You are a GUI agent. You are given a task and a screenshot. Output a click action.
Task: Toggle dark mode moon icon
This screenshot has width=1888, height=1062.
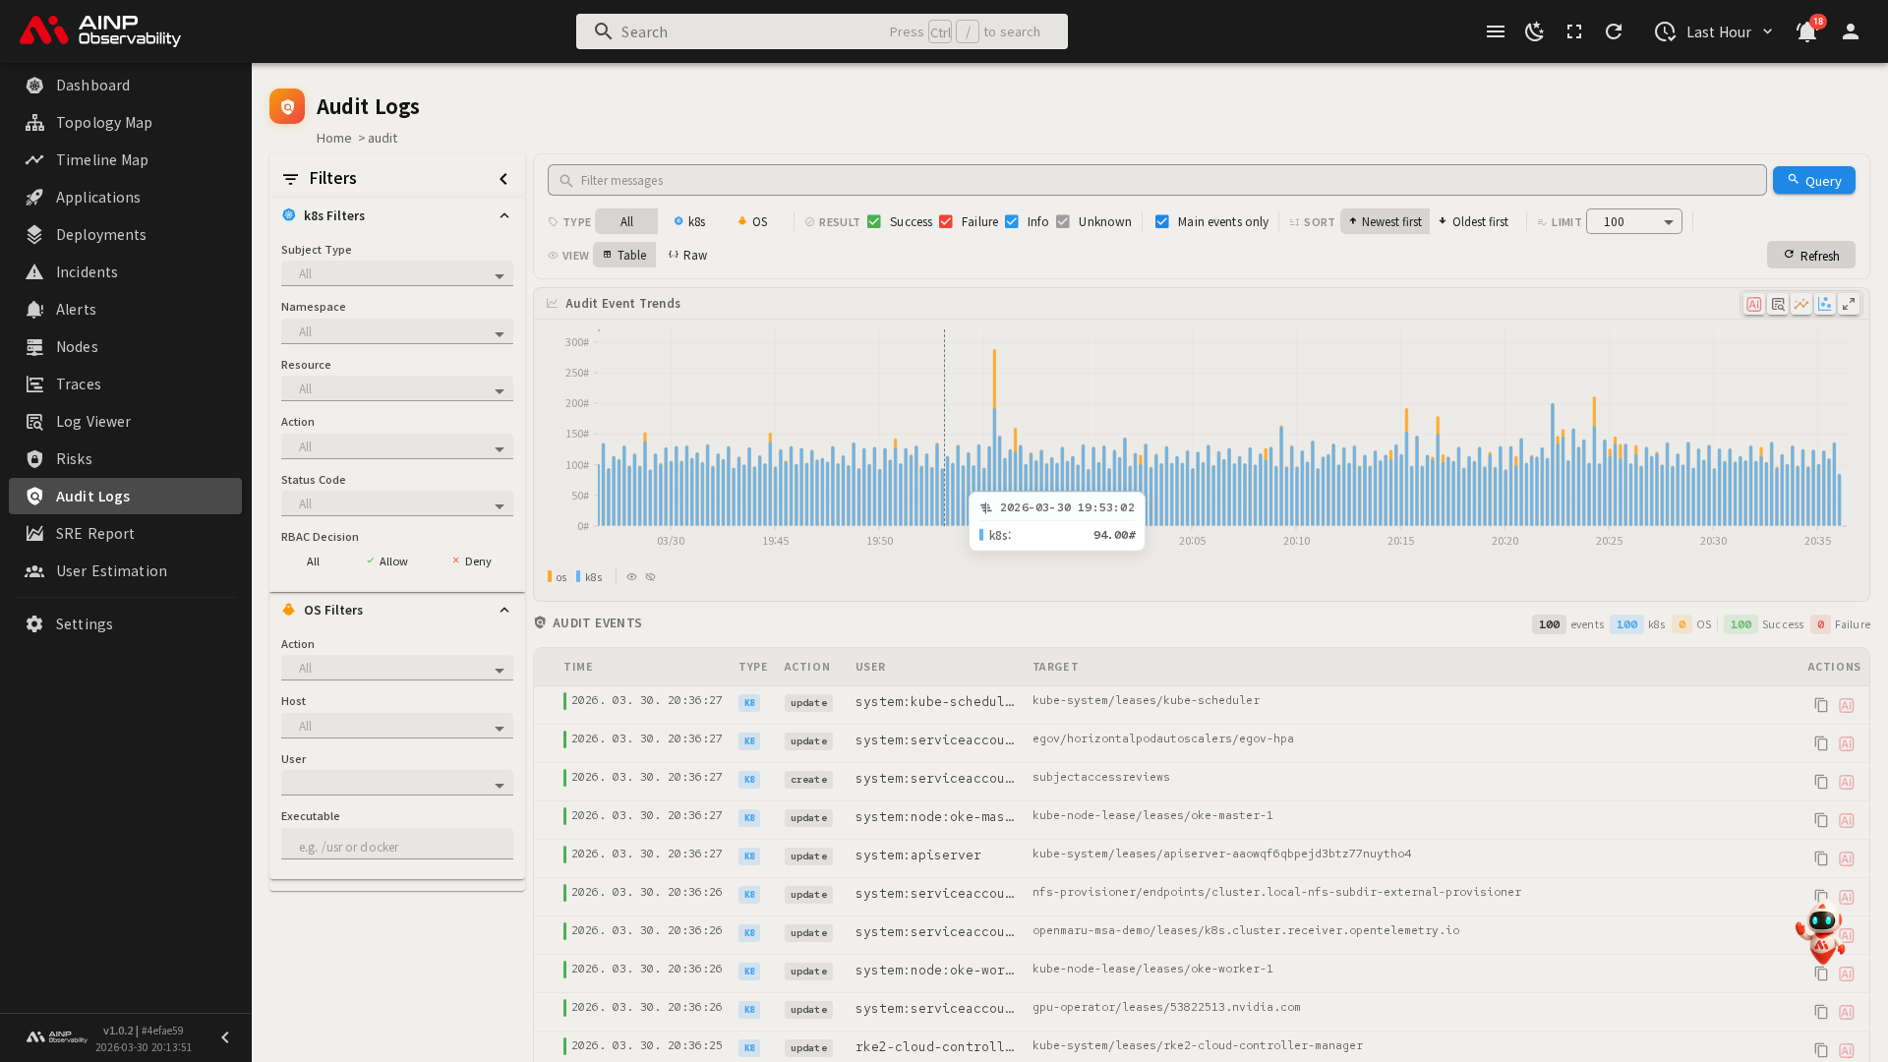(x=1534, y=31)
